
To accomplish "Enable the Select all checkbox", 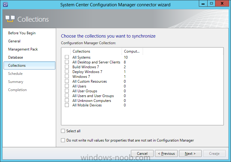I will click(63, 131).
